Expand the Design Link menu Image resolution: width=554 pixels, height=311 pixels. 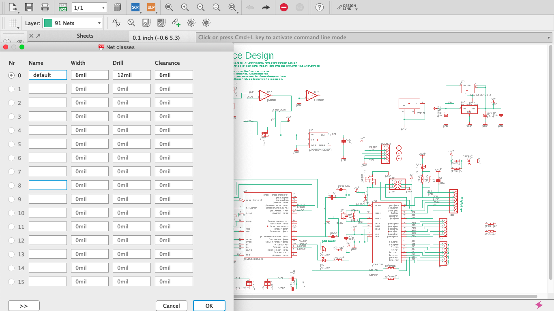348,7
